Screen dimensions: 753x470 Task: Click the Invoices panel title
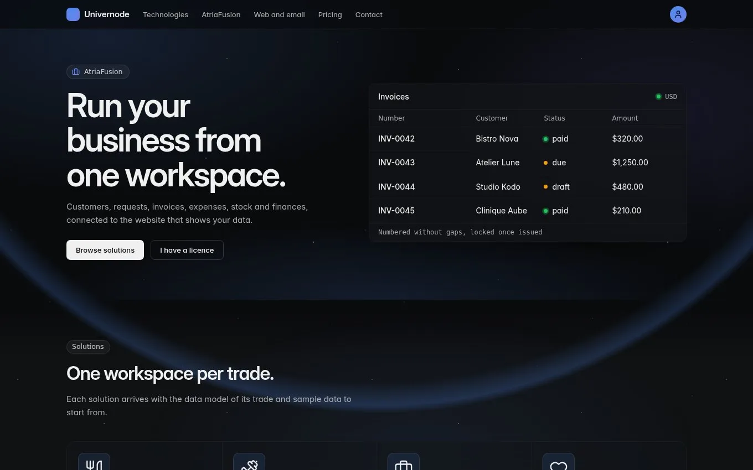pos(394,97)
